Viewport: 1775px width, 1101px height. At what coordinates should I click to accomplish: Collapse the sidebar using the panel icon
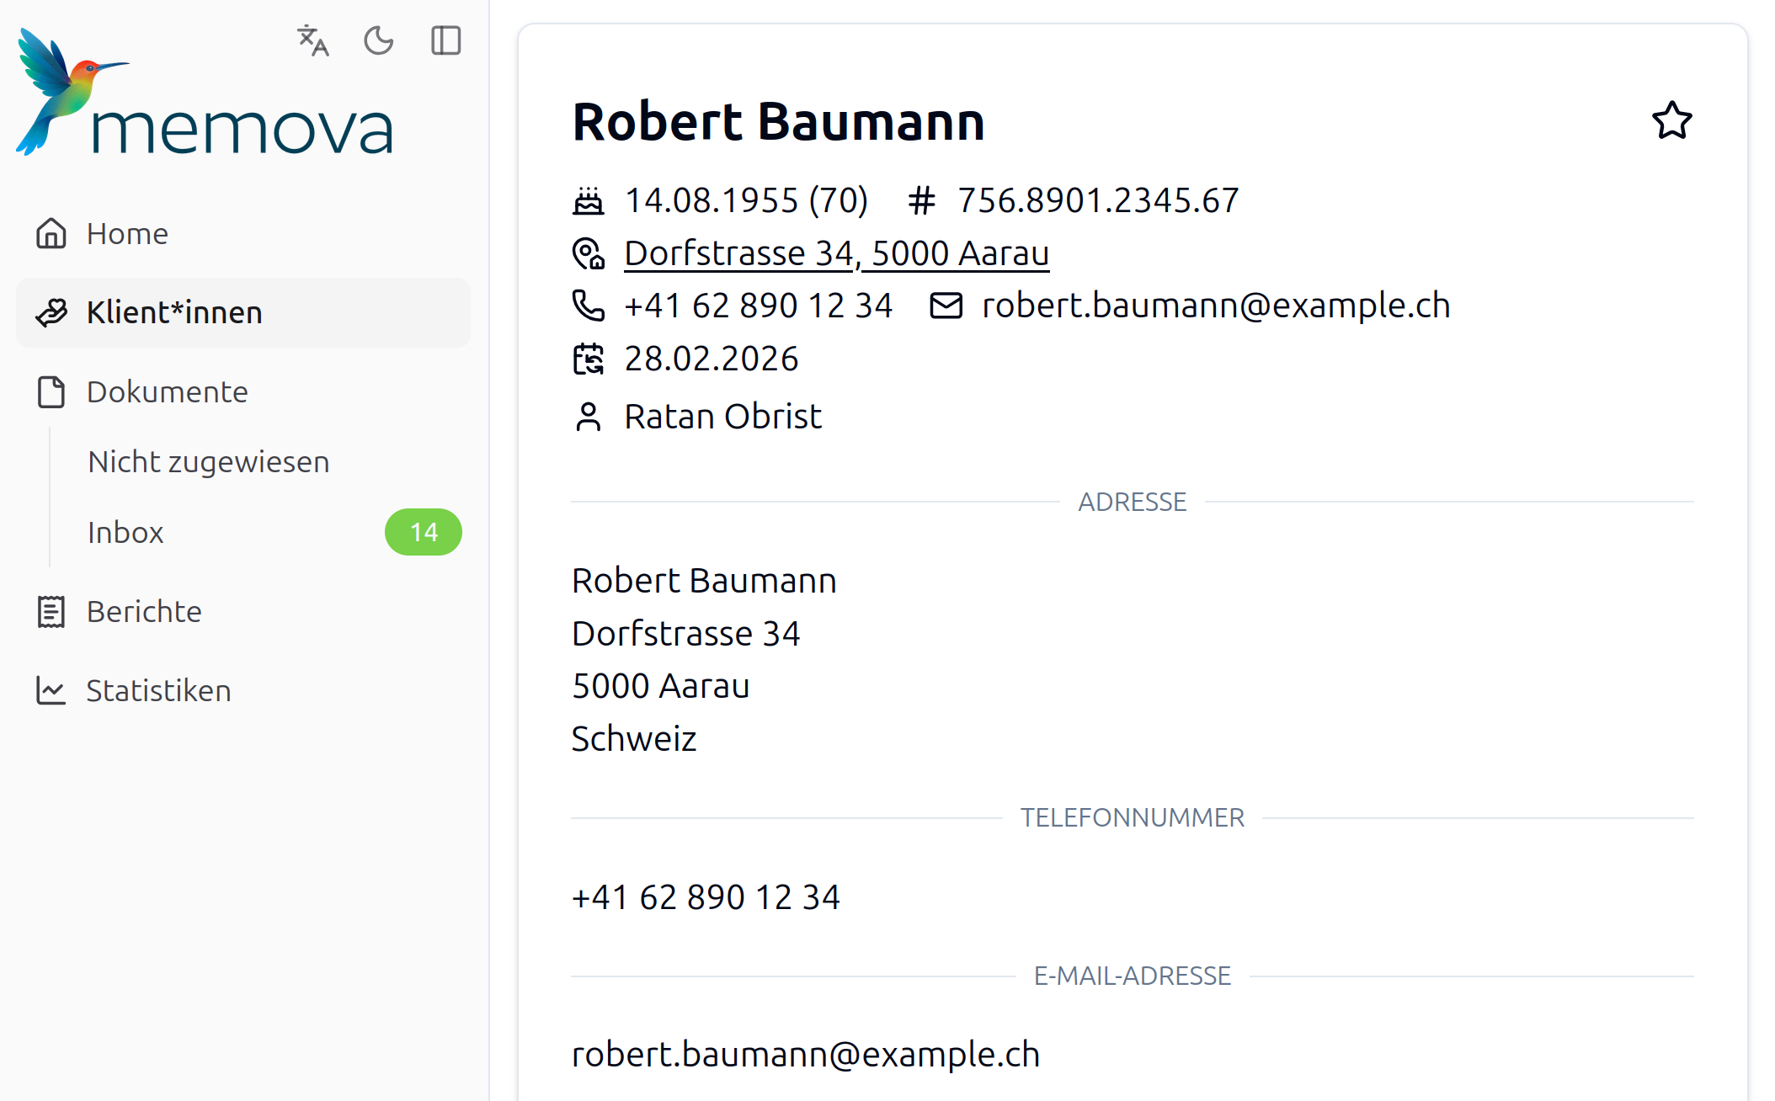tap(445, 40)
